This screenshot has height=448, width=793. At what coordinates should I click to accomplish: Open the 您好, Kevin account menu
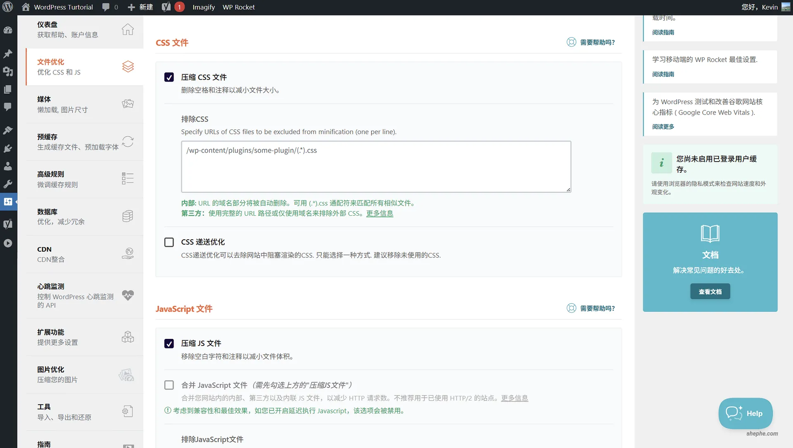pos(762,7)
